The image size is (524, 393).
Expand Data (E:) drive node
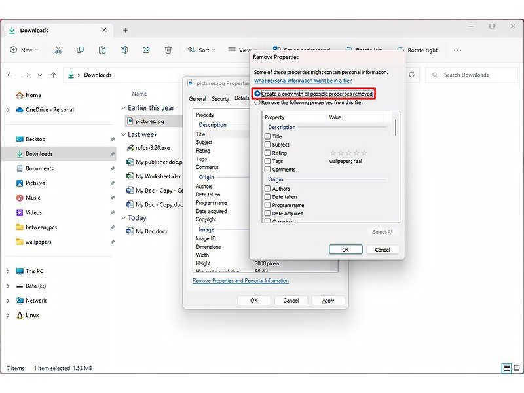(x=8, y=286)
